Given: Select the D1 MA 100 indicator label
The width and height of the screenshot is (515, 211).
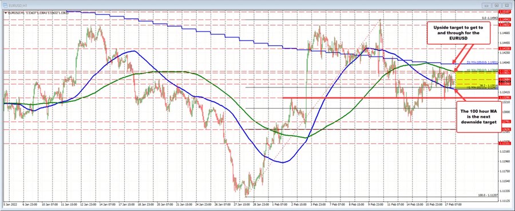Looking at the screenshot, I should coord(483,62).
